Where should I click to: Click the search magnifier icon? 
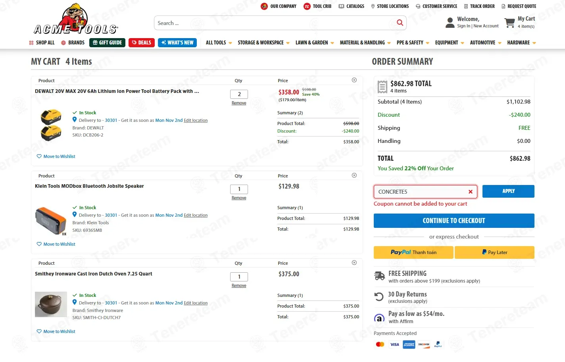click(x=400, y=23)
